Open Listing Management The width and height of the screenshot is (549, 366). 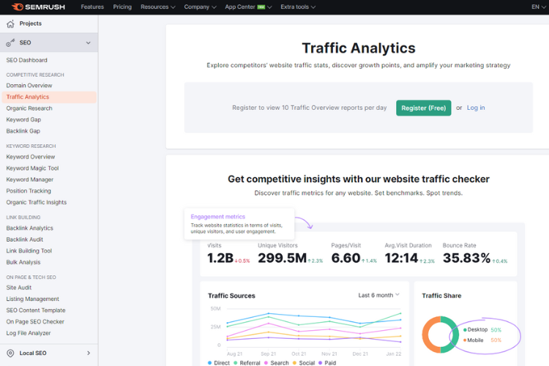tap(32, 299)
